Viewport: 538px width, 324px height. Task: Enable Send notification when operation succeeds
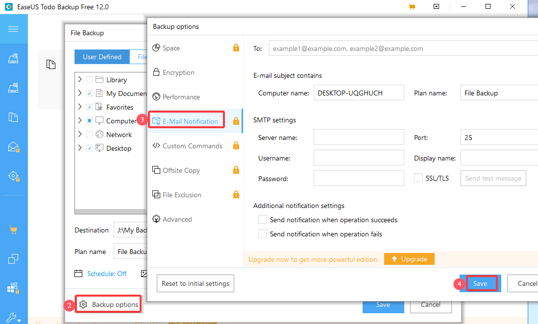pyautogui.click(x=263, y=219)
